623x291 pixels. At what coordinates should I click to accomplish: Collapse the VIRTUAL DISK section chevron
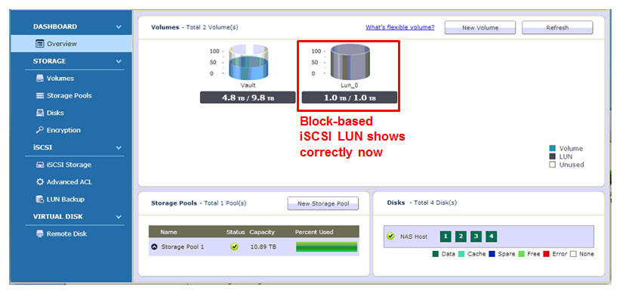[119, 217]
